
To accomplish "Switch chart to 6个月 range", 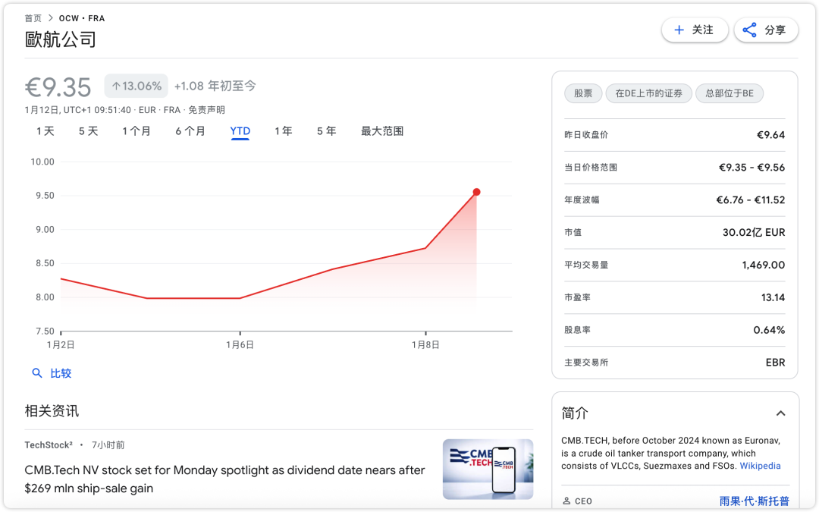I will (x=190, y=131).
